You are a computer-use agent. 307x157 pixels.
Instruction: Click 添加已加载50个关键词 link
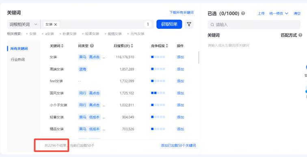pyautogui.click(x=178, y=146)
